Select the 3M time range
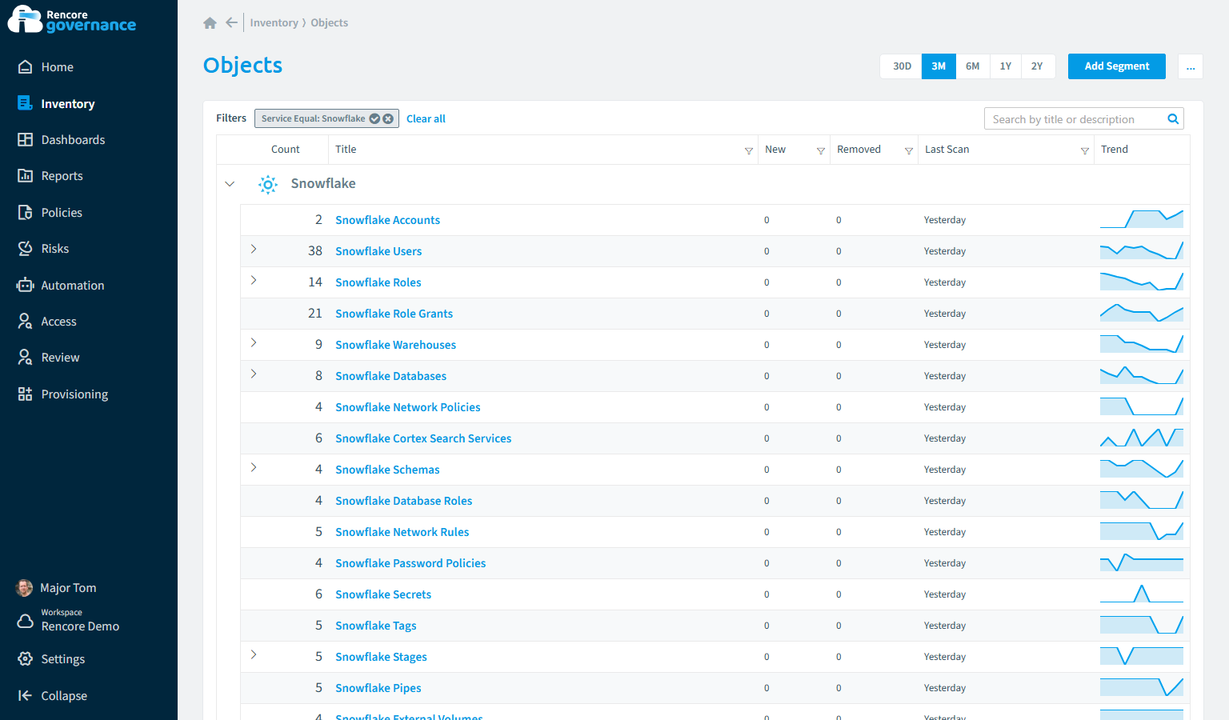The height and width of the screenshot is (720, 1229). 939,66
